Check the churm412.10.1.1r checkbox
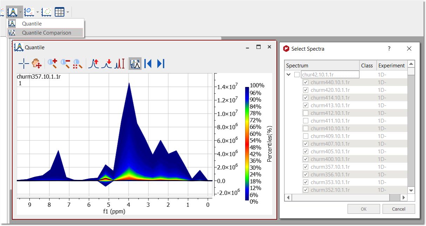This screenshot has height=226, width=426. pyautogui.click(x=305, y=113)
